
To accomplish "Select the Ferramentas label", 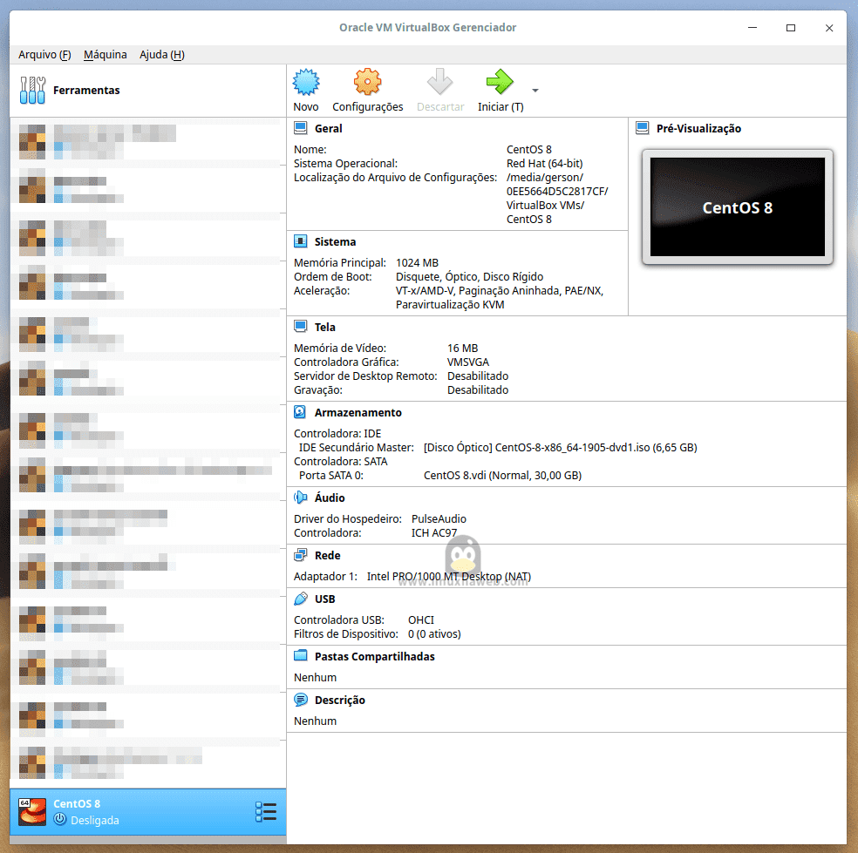I will [86, 91].
